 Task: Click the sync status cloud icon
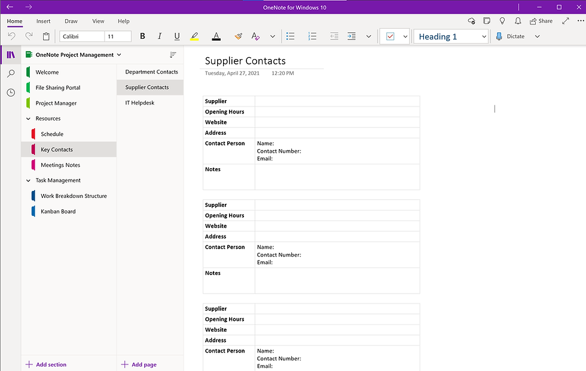(x=472, y=21)
